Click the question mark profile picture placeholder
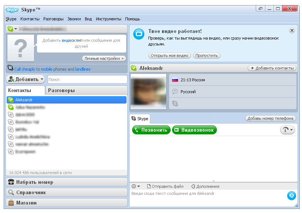The width and height of the screenshot is (302, 213). click(x=21, y=48)
